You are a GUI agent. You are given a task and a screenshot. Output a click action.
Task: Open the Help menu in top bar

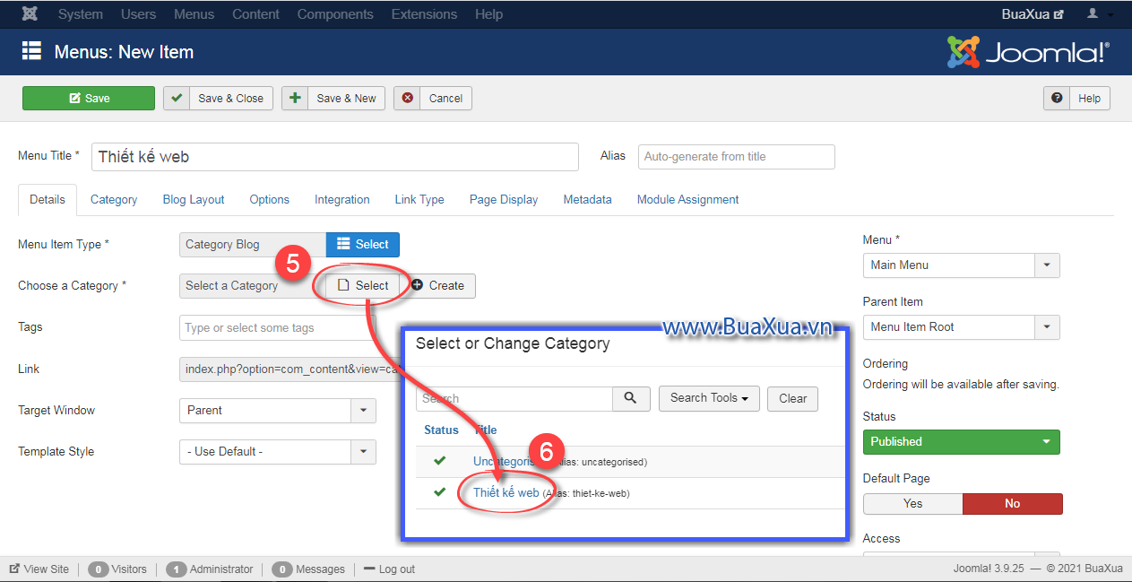pos(488,14)
